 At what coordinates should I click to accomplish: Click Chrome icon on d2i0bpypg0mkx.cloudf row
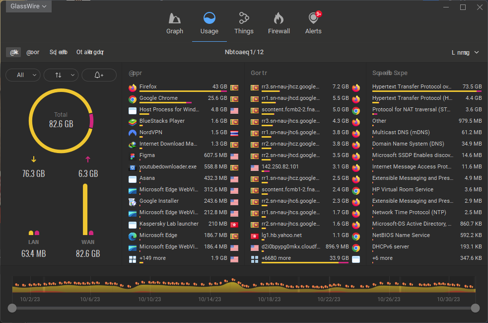(x=356, y=248)
